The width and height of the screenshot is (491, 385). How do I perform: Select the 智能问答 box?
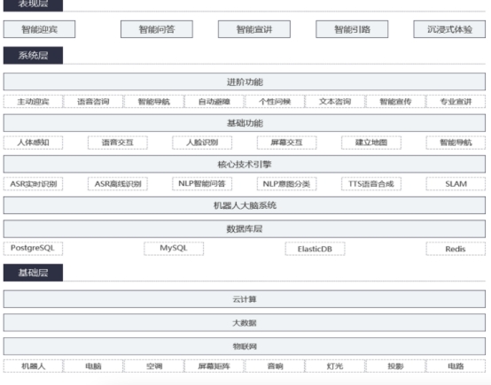157,29
